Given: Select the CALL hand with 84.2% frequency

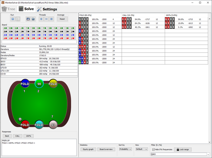Looking at the screenshot, I should 143,23.
